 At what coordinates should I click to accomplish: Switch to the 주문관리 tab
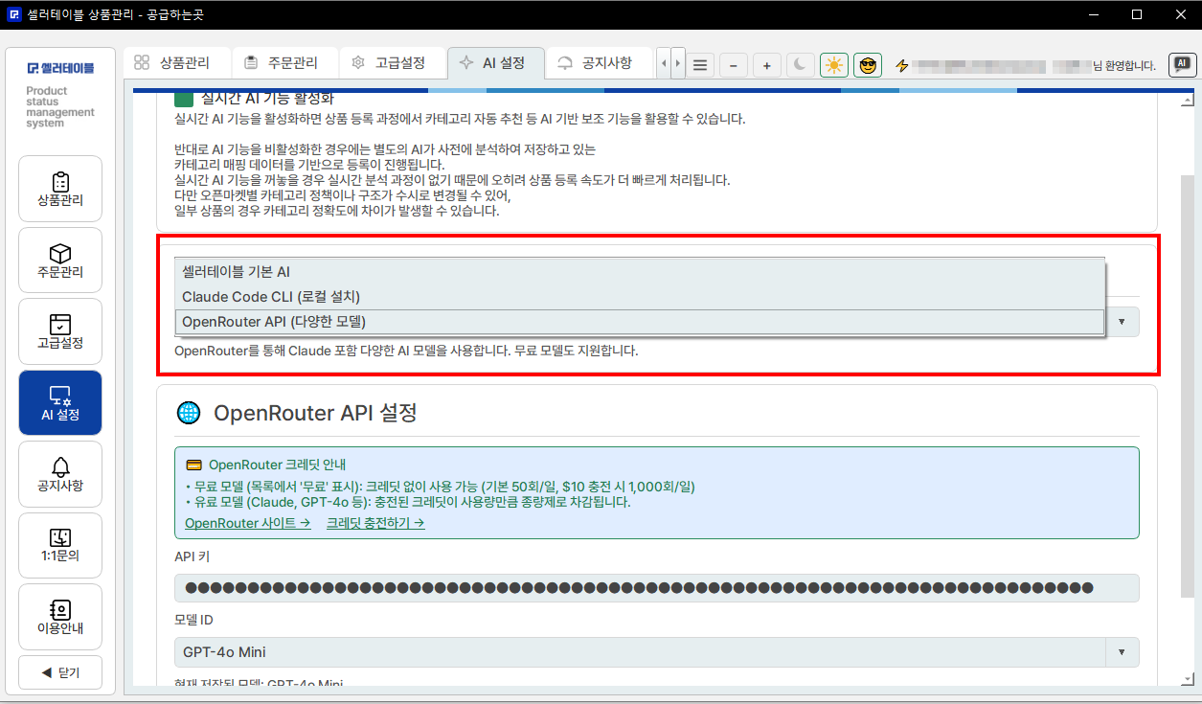coord(285,62)
